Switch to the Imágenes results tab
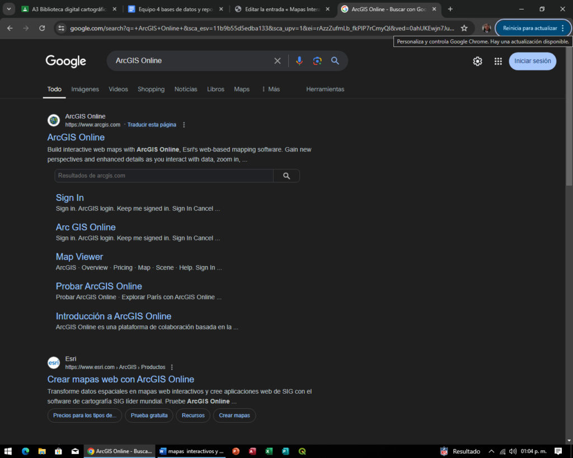Image resolution: width=573 pixels, height=458 pixels. pyautogui.click(x=85, y=89)
